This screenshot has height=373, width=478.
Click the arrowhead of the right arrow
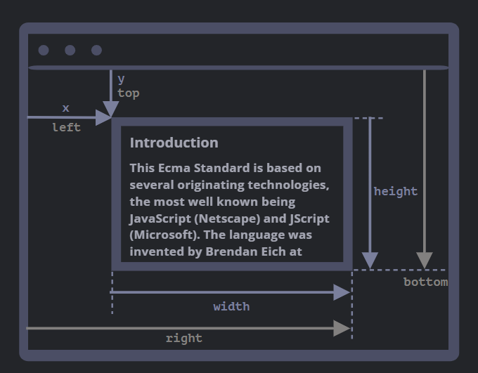pyautogui.click(x=342, y=328)
